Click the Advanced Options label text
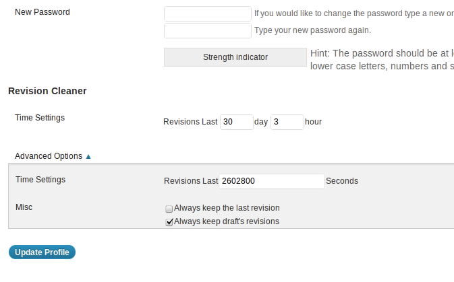Screen dimensions: 454x282 click(49, 156)
